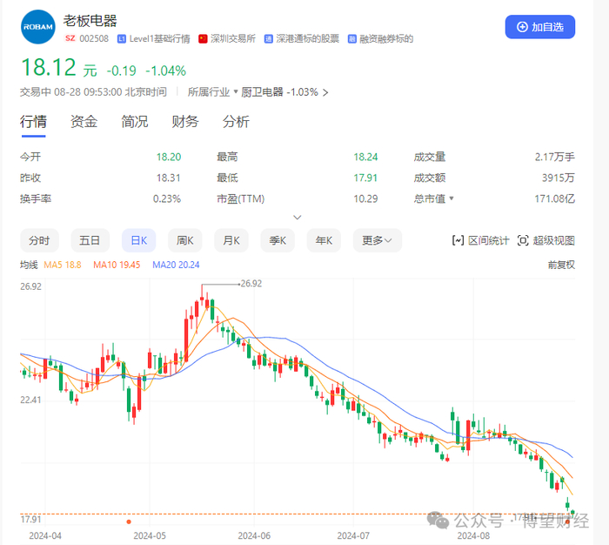The width and height of the screenshot is (609, 545).
Task: Select the 五日 chart period
Action: 90,240
